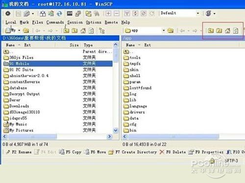This screenshot has width=245, height=183.
Task: Select the local database folder
Action: [x=15, y=88]
